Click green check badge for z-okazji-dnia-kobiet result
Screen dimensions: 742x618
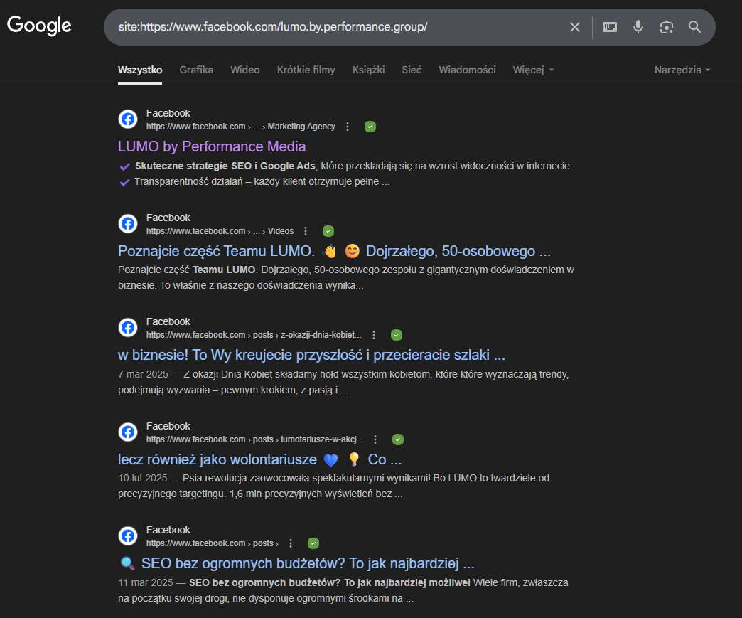397,335
